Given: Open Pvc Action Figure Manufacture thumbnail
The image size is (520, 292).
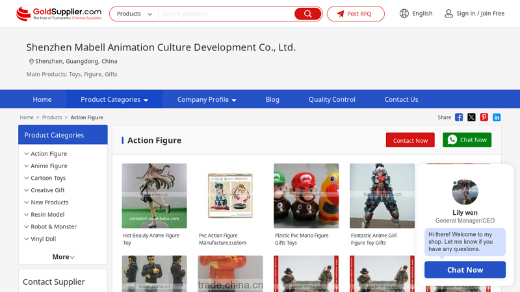Looking at the screenshot, I should click(x=230, y=196).
